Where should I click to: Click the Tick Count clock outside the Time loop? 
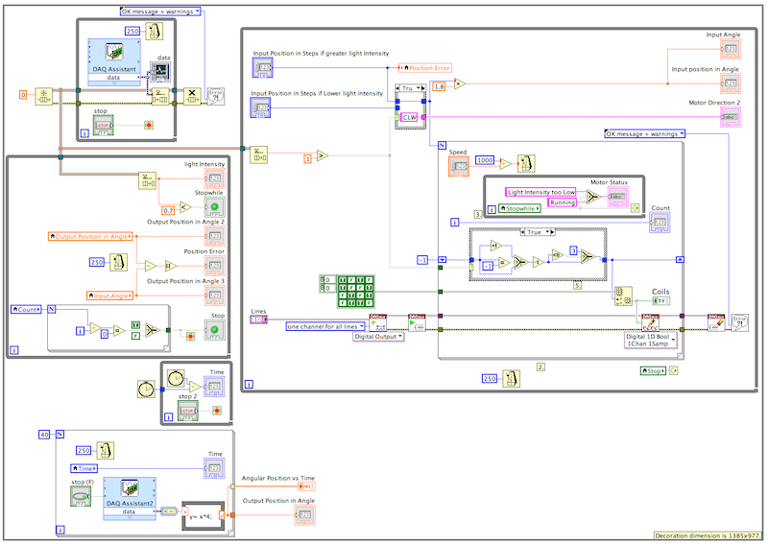point(147,390)
